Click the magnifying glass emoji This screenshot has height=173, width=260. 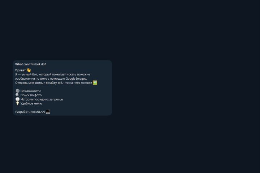click(17, 95)
